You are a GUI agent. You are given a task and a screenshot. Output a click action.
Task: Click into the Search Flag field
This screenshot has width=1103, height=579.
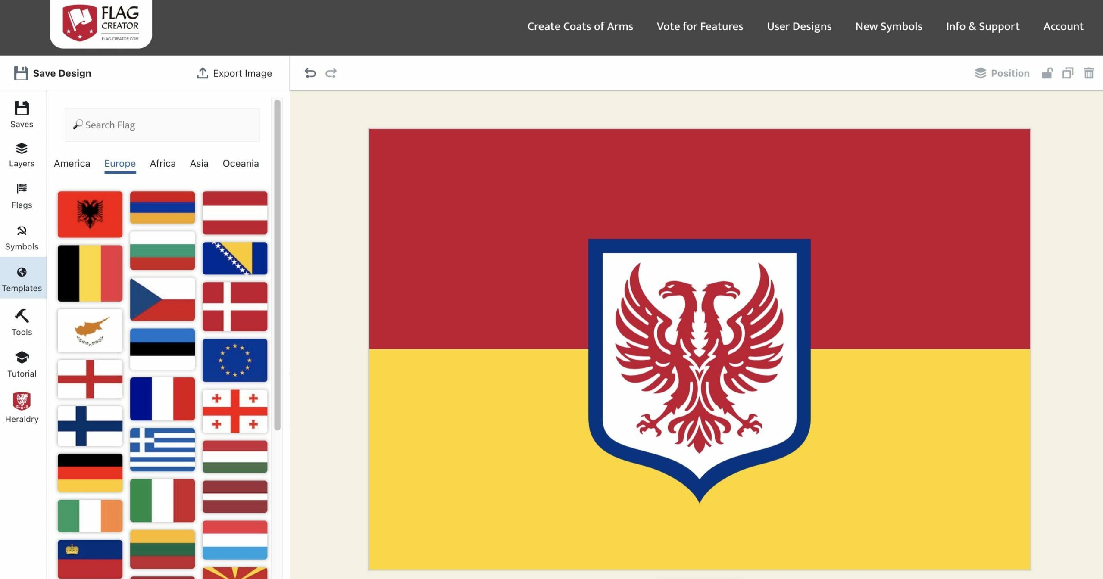point(162,125)
